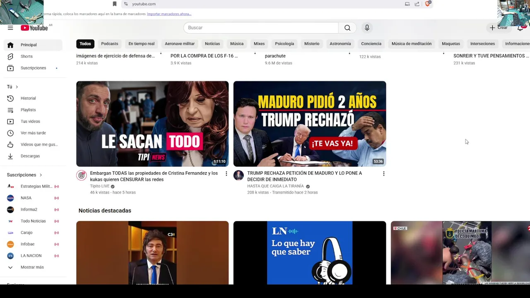
Task: Play the LE SACAN TODO video thumbnail
Action: pyautogui.click(x=152, y=124)
